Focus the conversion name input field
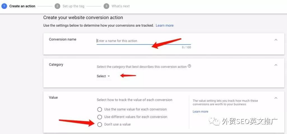This screenshot has height=134, width=287. (x=144, y=41)
